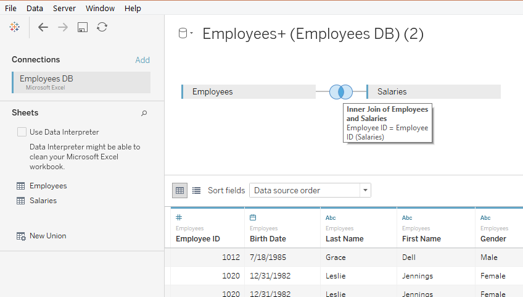Go back with the left arrow
The width and height of the screenshot is (523, 297).
pyautogui.click(x=43, y=27)
